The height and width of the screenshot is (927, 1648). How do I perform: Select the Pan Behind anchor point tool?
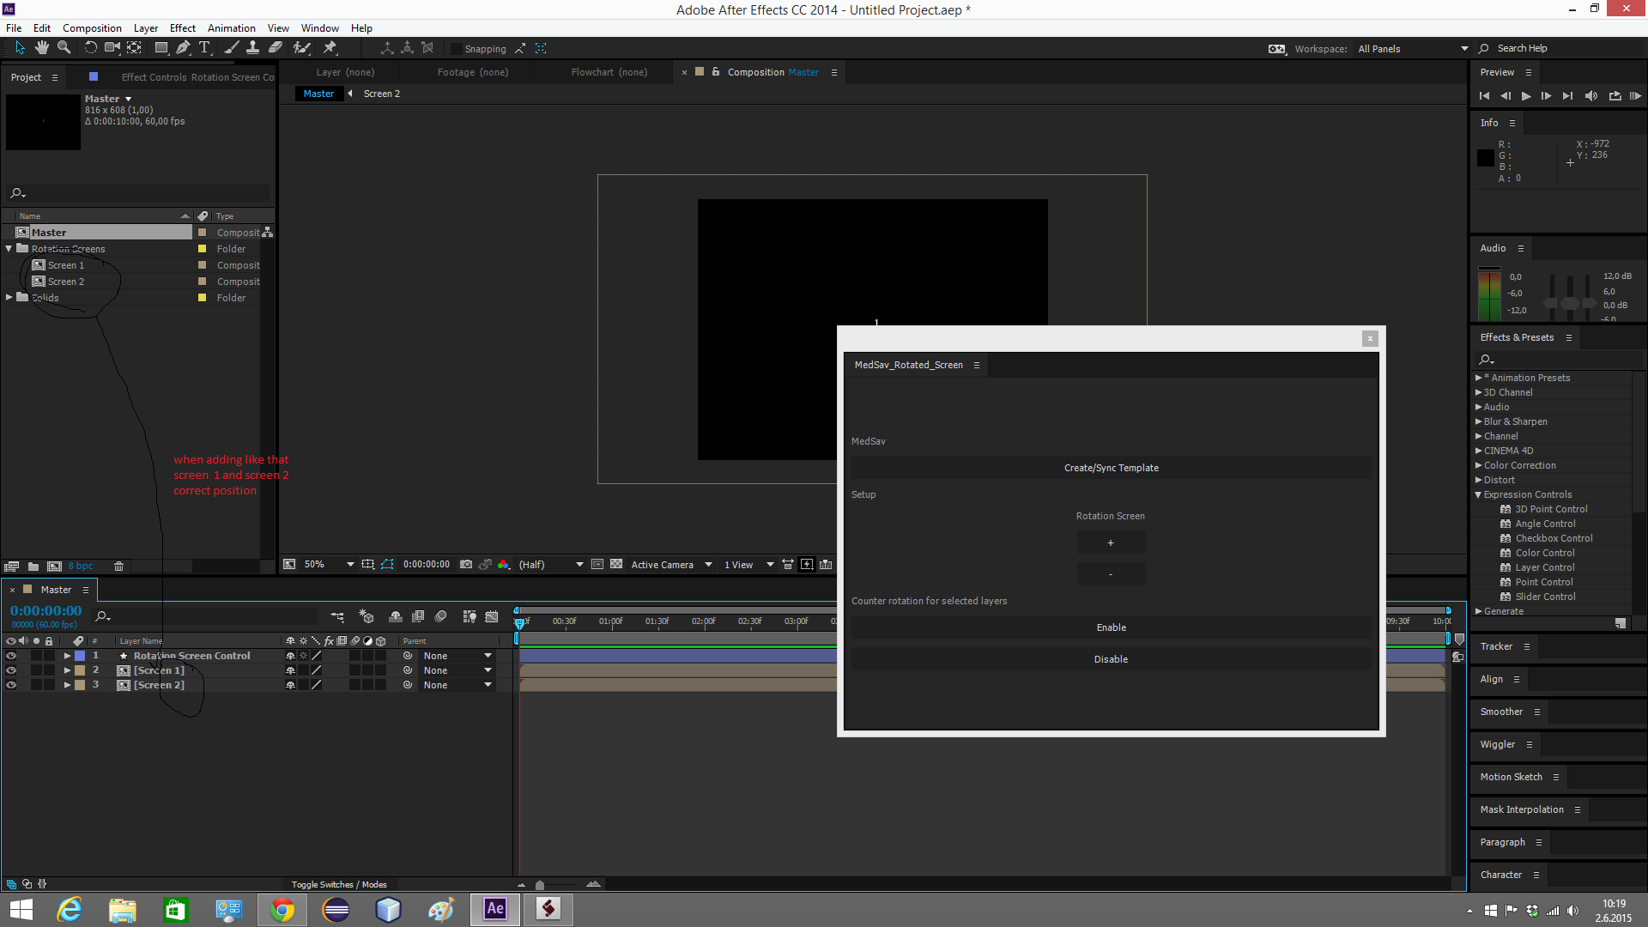[135, 48]
